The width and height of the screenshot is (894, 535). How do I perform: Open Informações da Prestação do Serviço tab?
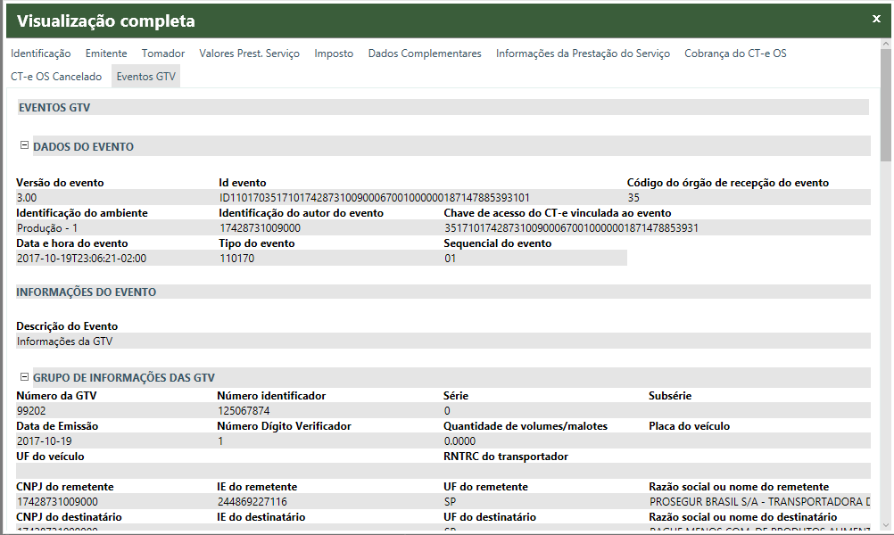pos(583,53)
